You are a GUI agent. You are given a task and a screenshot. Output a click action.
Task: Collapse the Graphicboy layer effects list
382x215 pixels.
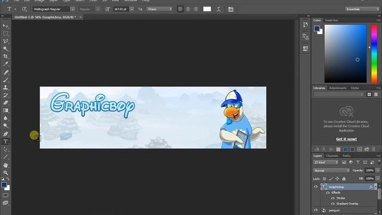(375, 187)
